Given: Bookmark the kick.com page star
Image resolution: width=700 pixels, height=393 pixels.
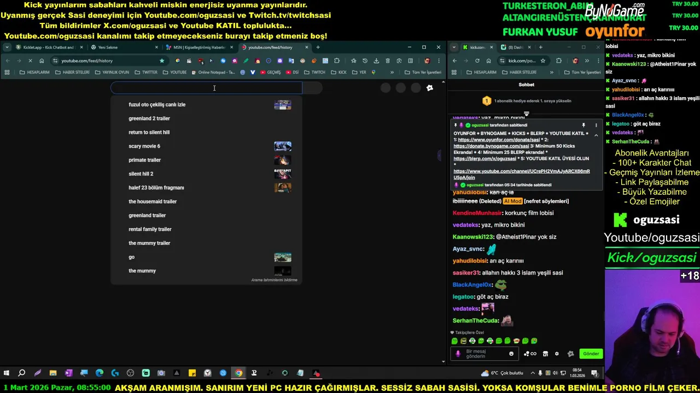Looking at the screenshot, I should click(543, 61).
